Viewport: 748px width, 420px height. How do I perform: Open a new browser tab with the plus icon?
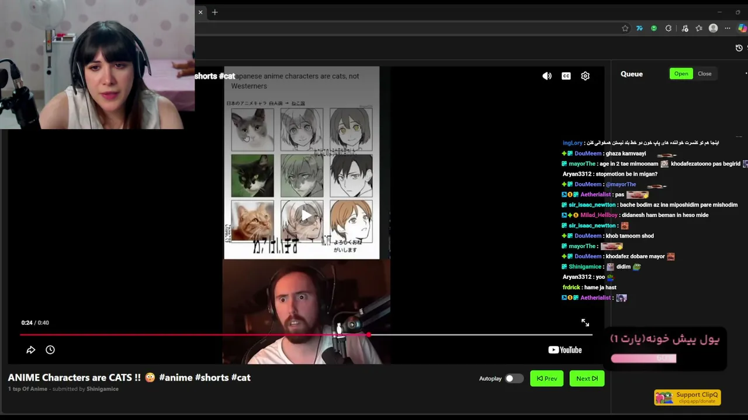214,12
